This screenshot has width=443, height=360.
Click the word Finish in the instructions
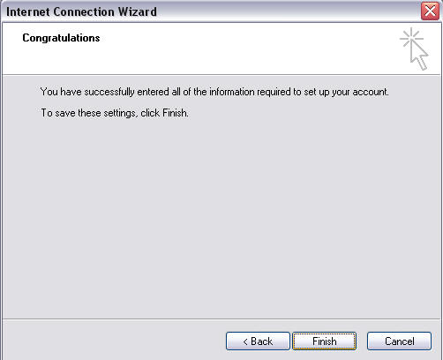pos(175,113)
